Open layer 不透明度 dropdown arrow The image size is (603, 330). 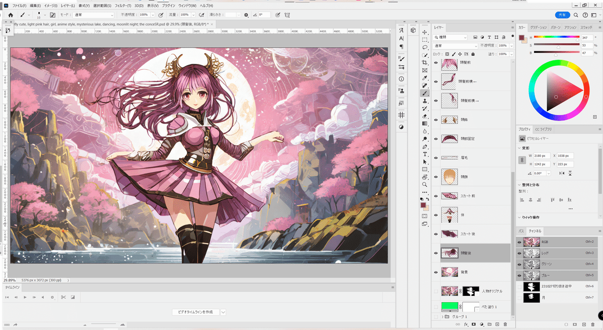coord(512,46)
